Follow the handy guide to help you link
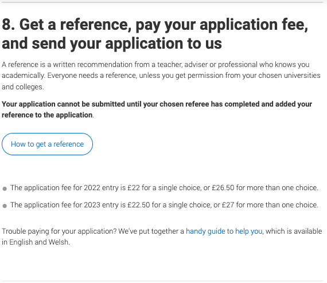The height and width of the screenshot is (283, 327). point(224,231)
